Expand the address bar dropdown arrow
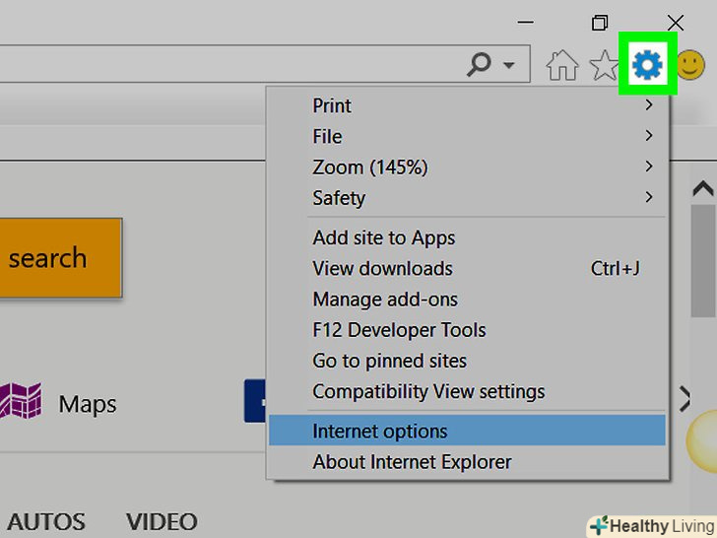The height and width of the screenshot is (538, 717). click(x=509, y=66)
